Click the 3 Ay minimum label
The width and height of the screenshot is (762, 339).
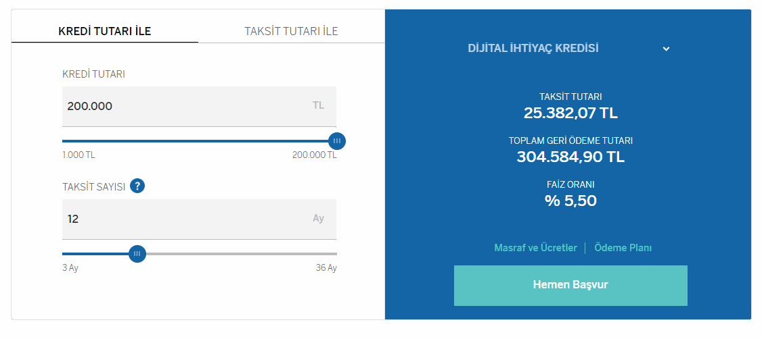70,267
